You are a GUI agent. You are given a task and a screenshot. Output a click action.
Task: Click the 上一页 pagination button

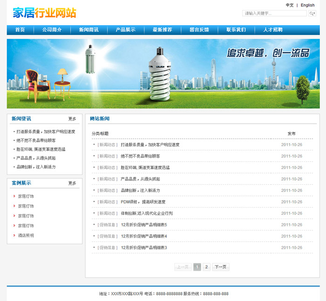click(183, 267)
